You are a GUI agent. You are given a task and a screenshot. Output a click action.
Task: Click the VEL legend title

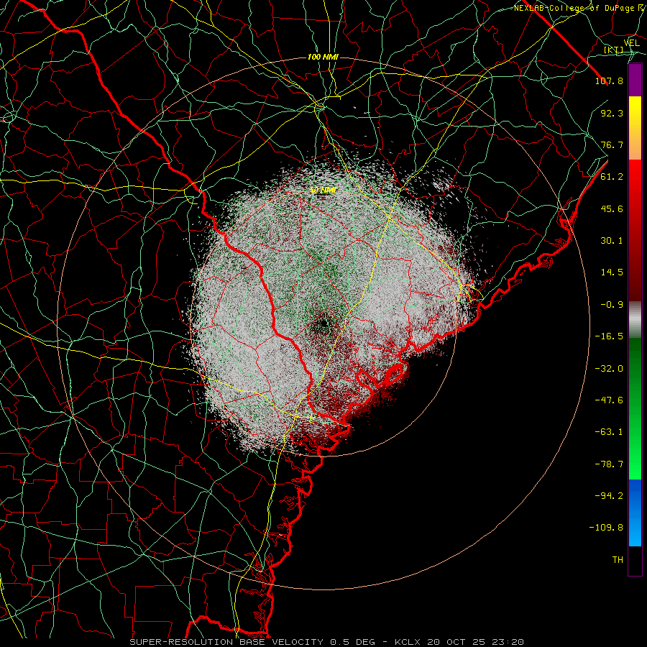tap(631, 43)
